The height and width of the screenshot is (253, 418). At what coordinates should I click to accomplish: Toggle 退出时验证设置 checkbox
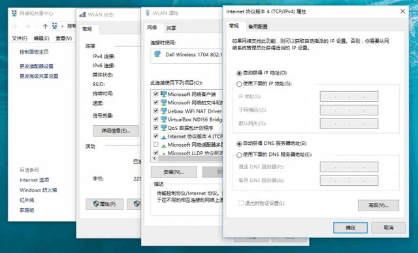(x=241, y=203)
